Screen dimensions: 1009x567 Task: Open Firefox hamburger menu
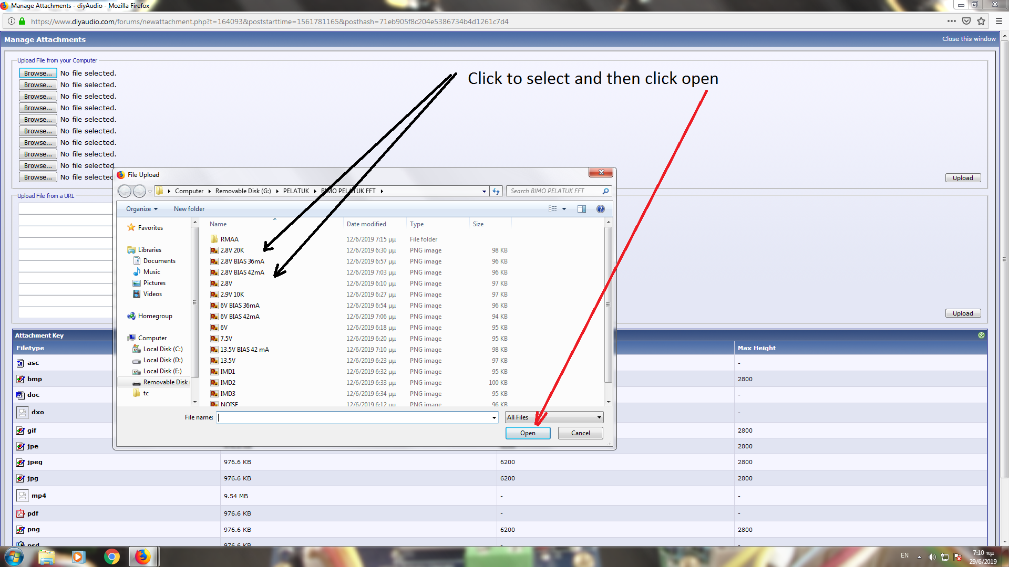coord(999,22)
